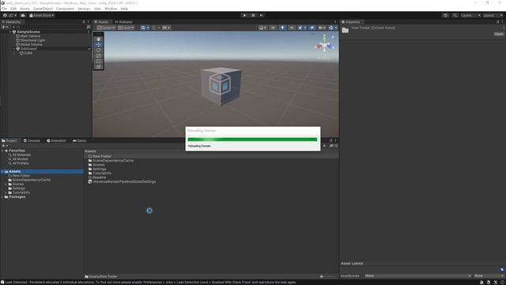The width and height of the screenshot is (506, 285).
Task: Toggle grid visibility button in Scene
Action: (x=143, y=28)
